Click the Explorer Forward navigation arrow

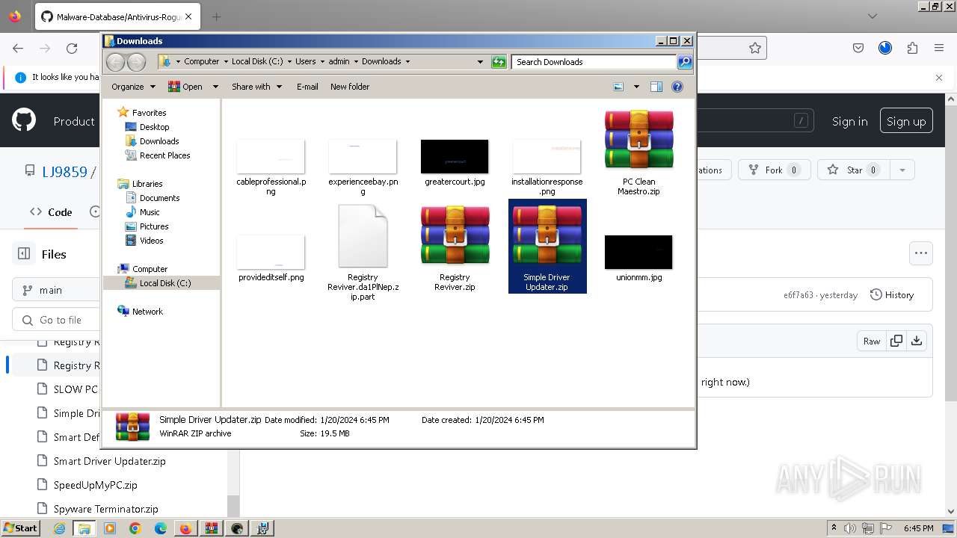point(136,62)
